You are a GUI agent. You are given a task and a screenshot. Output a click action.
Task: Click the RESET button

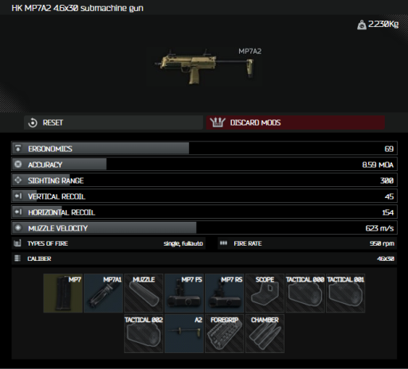[113, 122]
